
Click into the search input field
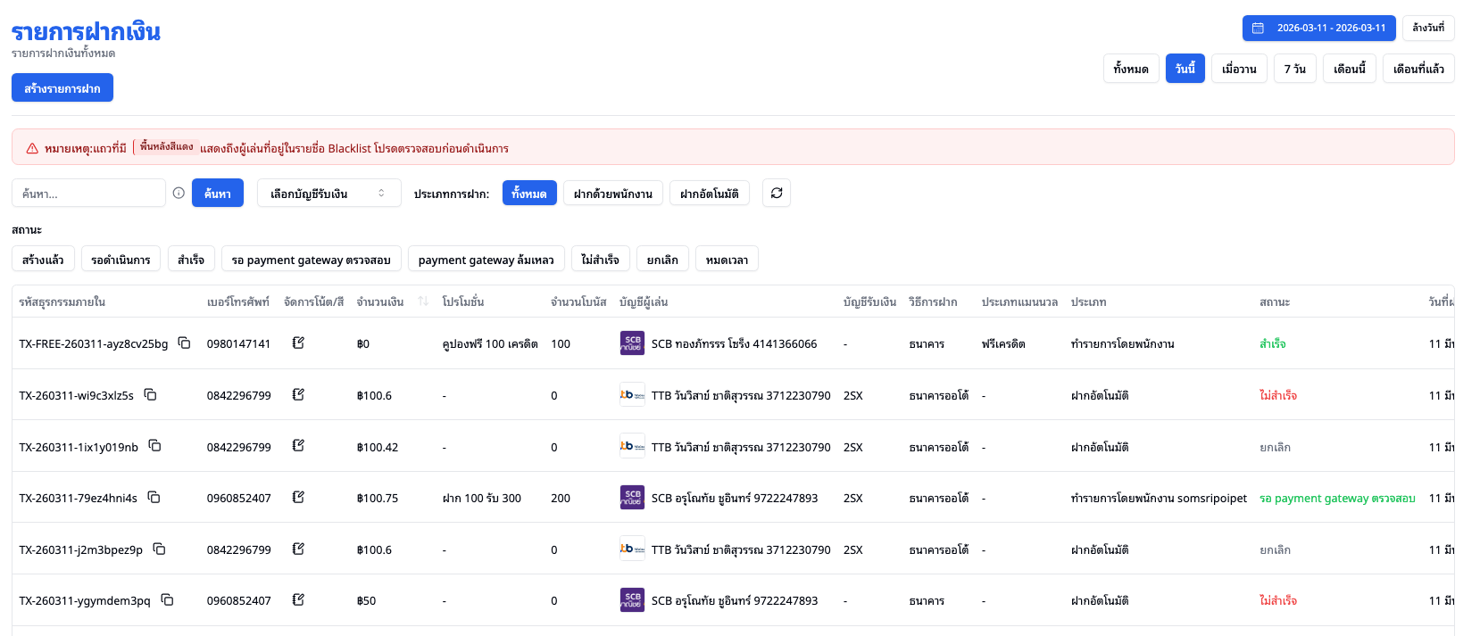point(88,194)
